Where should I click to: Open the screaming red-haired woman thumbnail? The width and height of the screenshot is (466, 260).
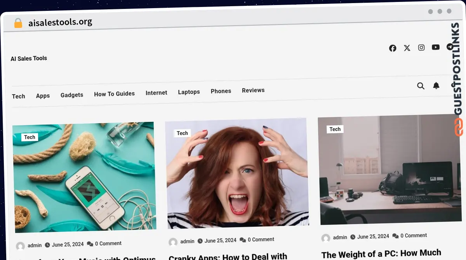pyautogui.click(x=237, y=173)
